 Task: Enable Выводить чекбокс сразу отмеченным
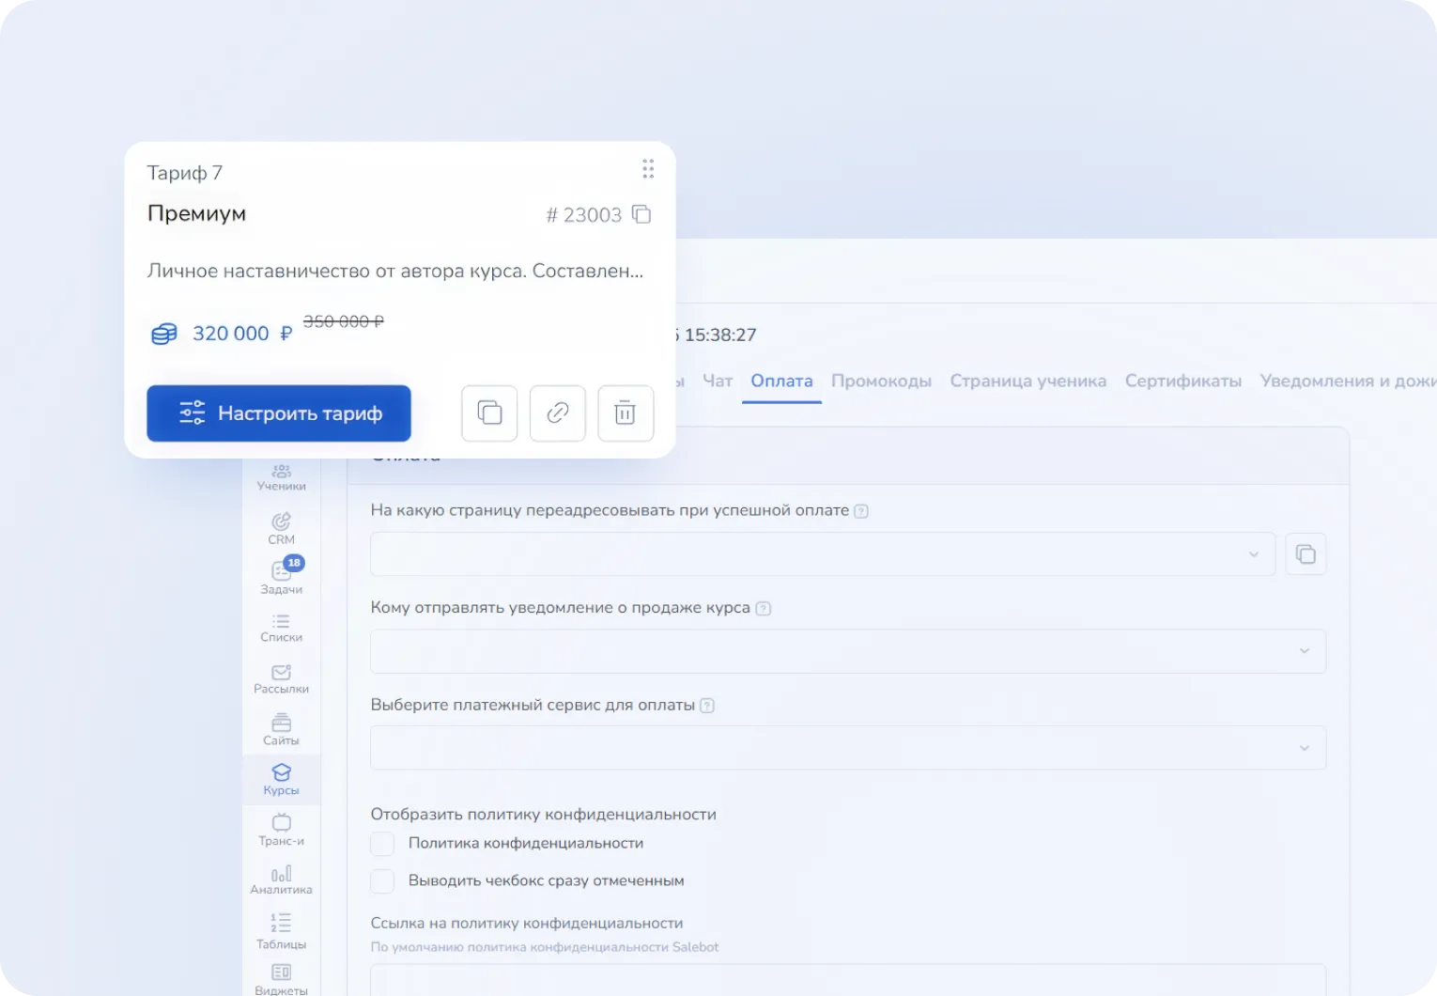(382, 881)
